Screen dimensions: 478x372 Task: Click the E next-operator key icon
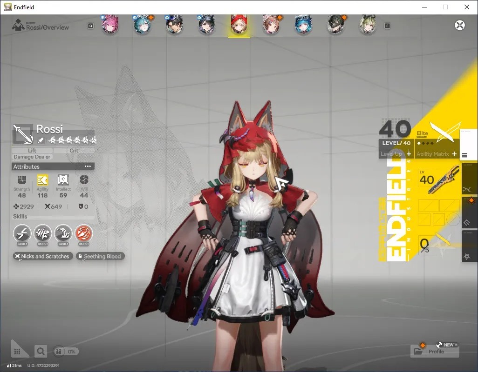(x=387, y=26)
